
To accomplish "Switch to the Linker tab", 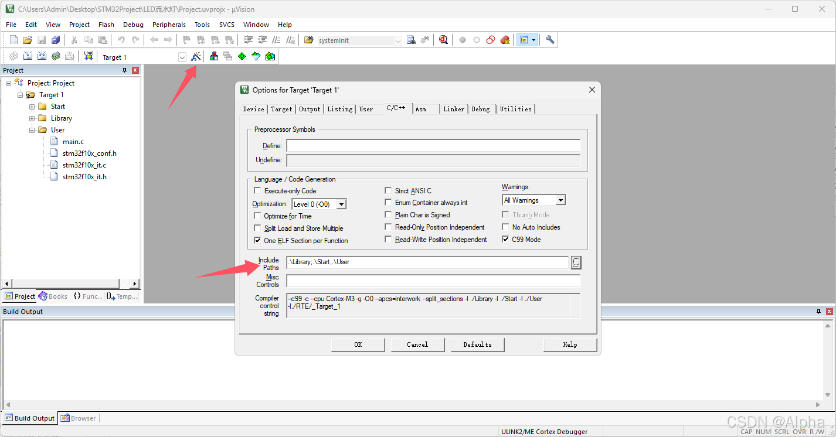I will tap(454, 109).
